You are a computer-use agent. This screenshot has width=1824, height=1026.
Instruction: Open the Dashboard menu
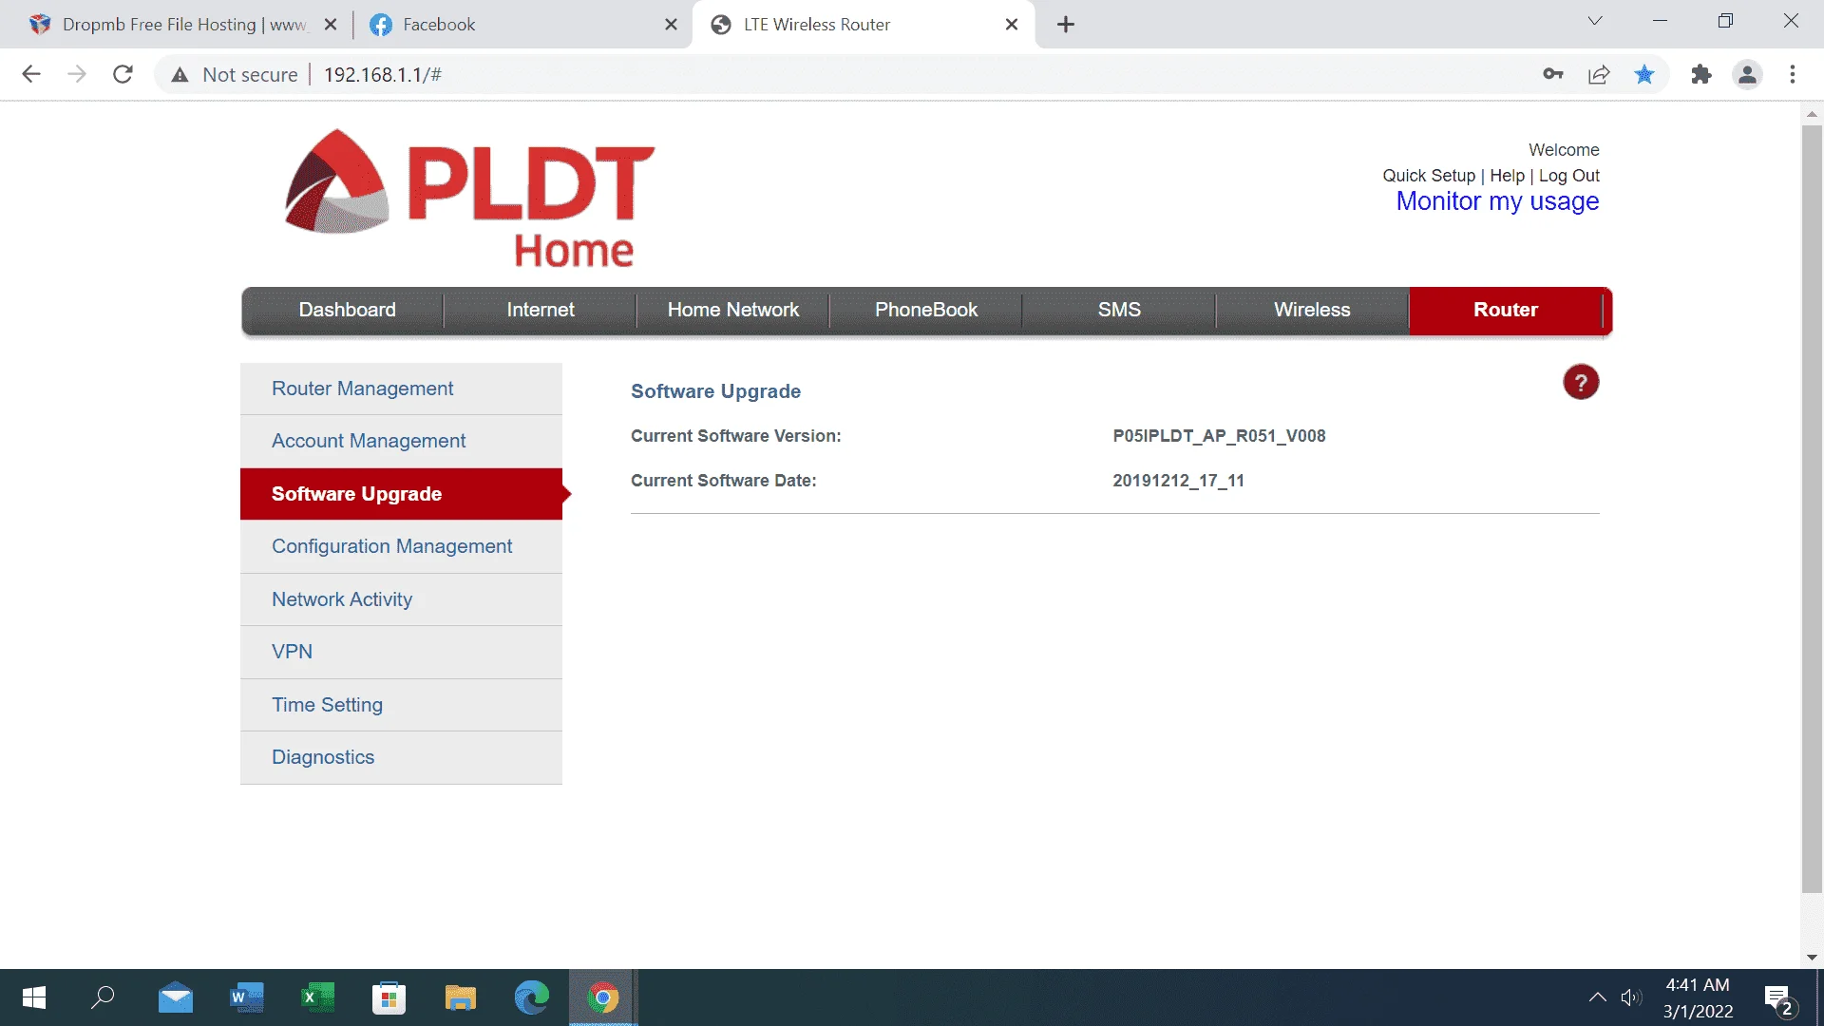click(347, 310)
